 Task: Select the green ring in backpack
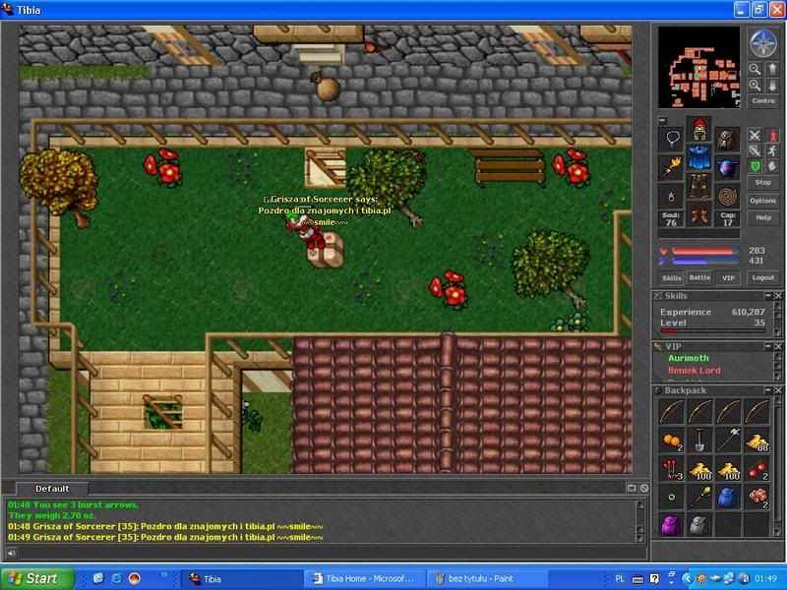672,498
